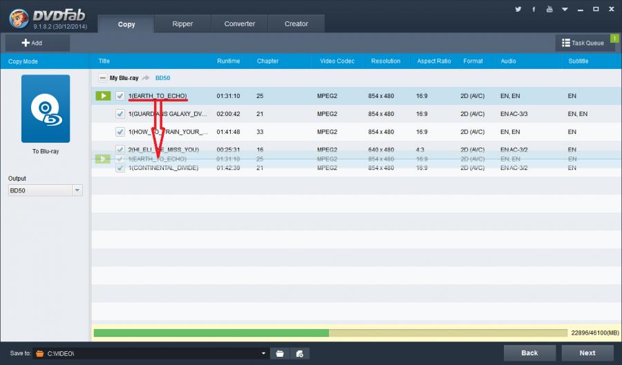Open the Task Queue

pos(583,43)
